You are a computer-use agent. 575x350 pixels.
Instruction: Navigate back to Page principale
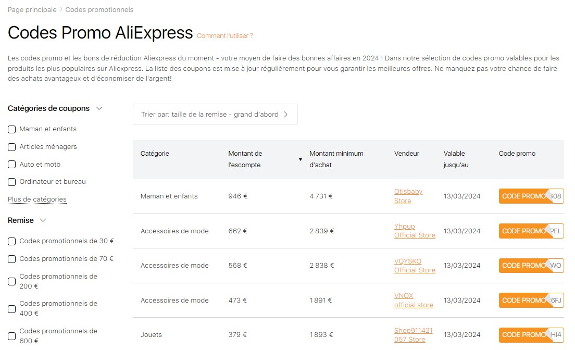click(x=32, y=9)
